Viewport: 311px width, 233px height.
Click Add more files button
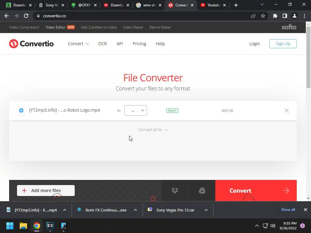[46, 191]
